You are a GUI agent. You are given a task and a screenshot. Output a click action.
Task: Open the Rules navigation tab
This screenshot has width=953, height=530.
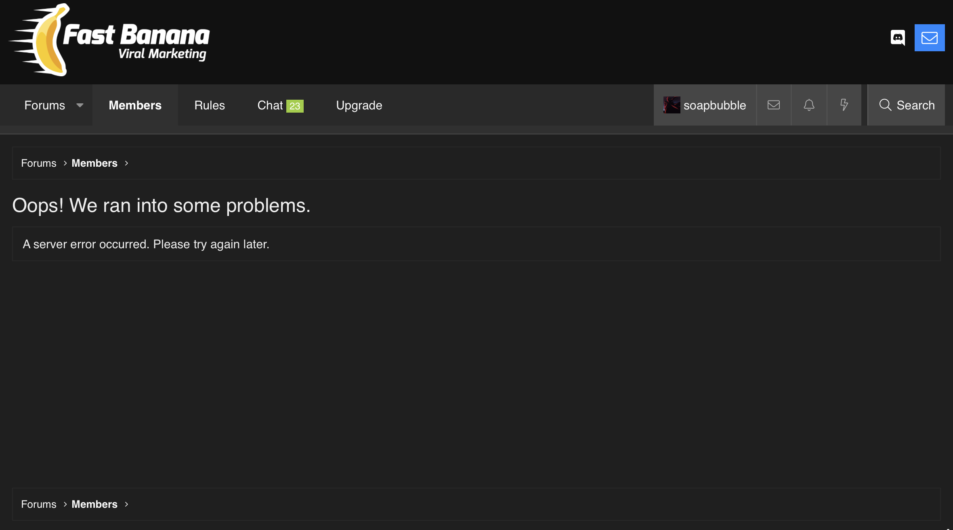click(209, 105)
